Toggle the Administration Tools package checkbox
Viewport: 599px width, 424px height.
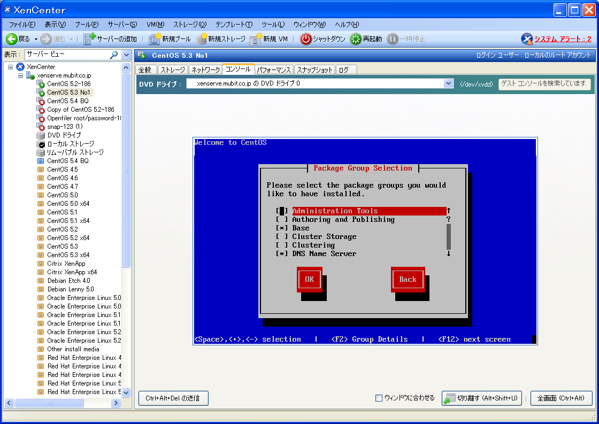point(282,211)
